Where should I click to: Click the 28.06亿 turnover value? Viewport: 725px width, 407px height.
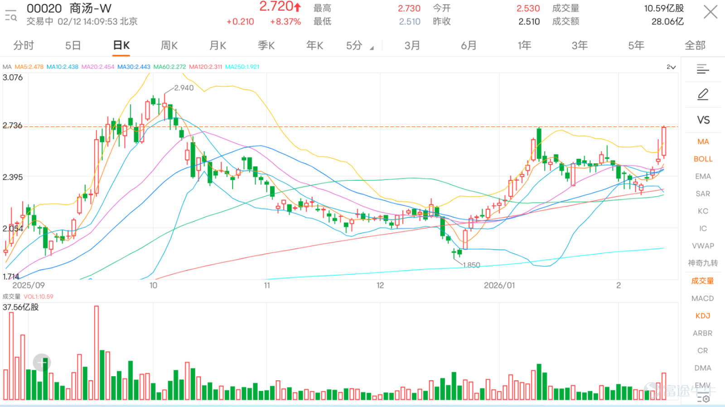[667, 21]
